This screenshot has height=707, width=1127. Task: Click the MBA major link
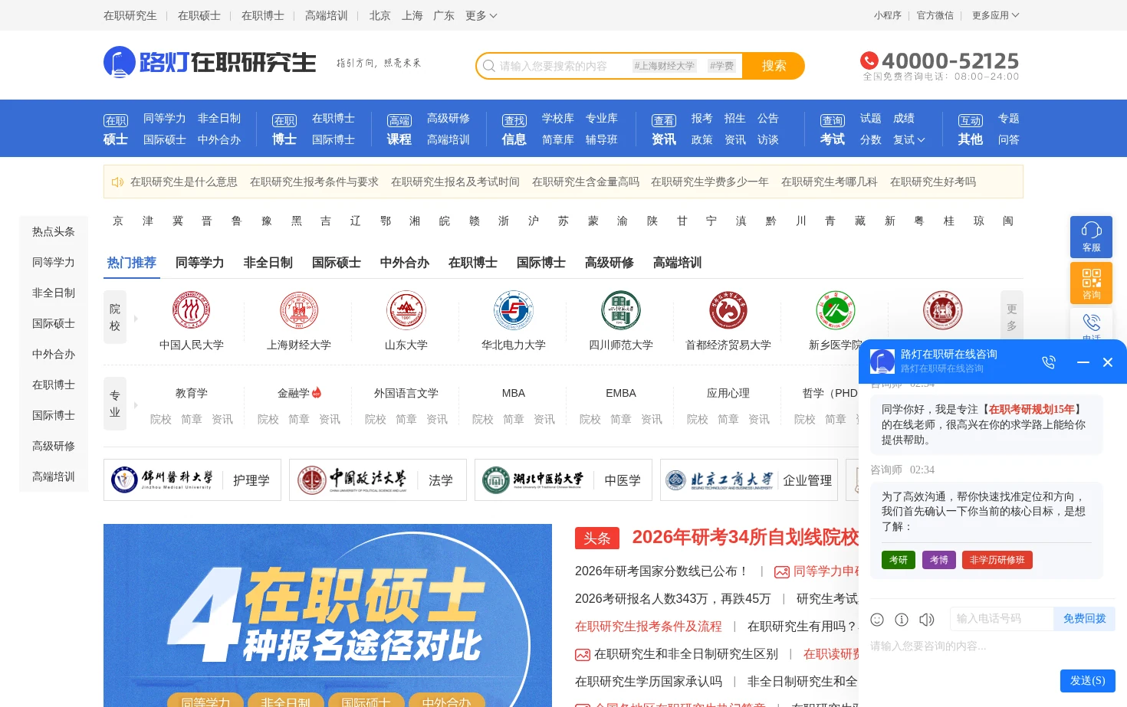pyautogui.click(x=514, y=393)
